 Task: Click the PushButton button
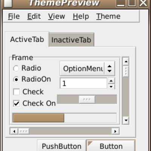point(62,146)
